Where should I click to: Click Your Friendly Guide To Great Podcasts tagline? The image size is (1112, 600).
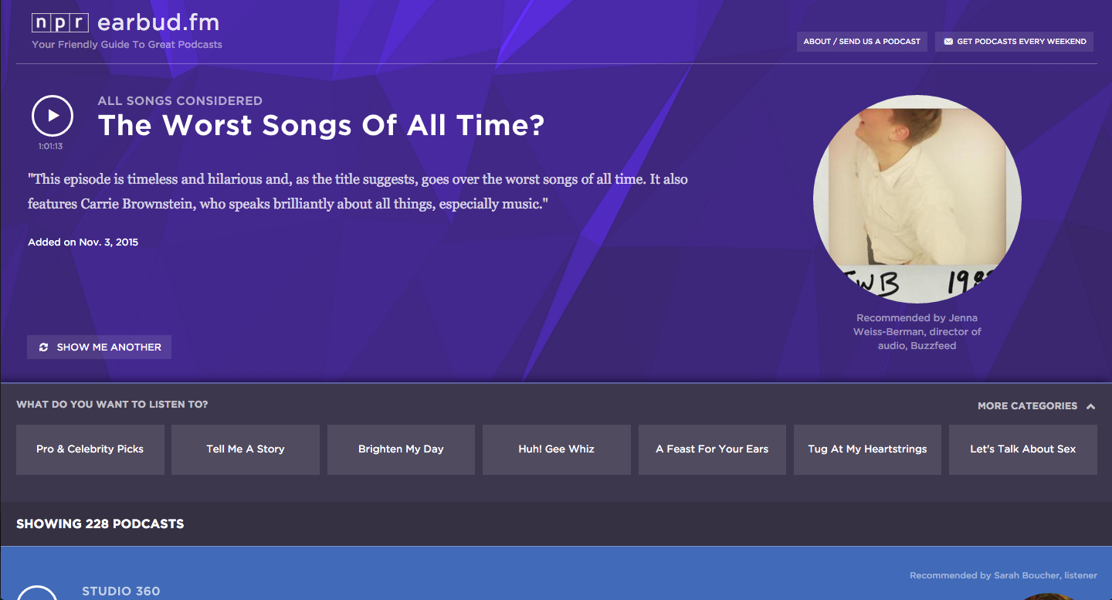point(127,45)
